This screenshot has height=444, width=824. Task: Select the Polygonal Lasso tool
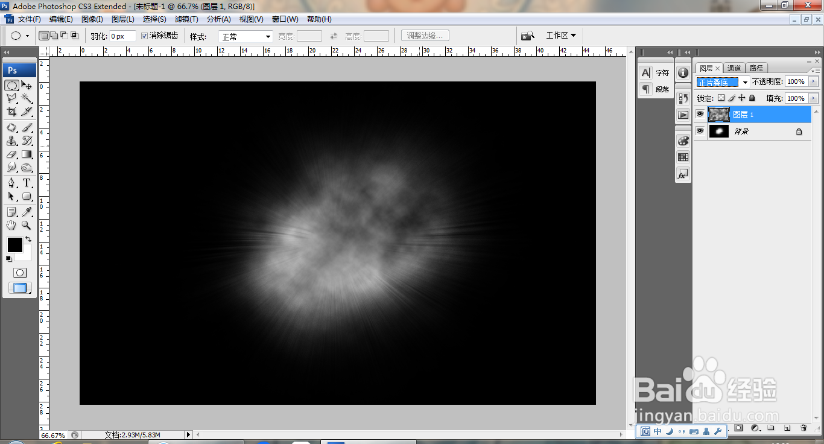click(x=12, y=98)
